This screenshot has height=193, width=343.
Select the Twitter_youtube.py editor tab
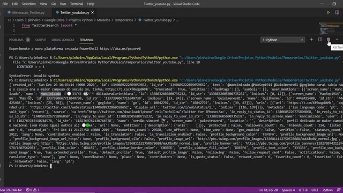(74, 13)
